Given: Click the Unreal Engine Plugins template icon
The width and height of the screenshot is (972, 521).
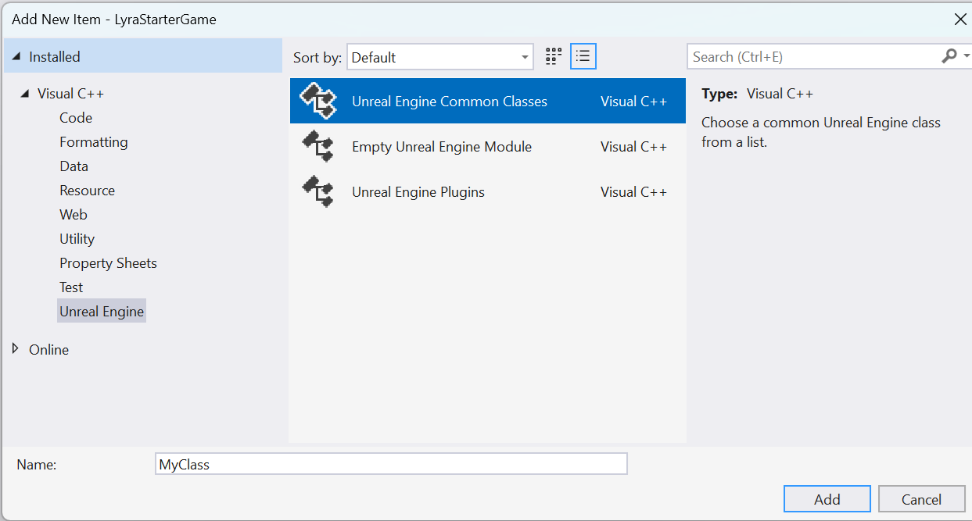Looking at the screenshot, I should click(x=319, y=191).
